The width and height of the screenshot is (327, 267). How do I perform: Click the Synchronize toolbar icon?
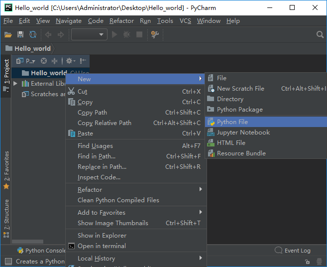click(x=33, y=34)
